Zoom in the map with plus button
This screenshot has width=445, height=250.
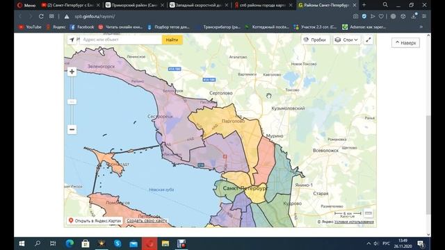point(72,72)
